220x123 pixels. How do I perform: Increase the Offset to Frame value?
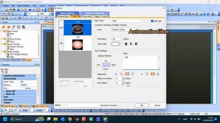tap(123, 78)
